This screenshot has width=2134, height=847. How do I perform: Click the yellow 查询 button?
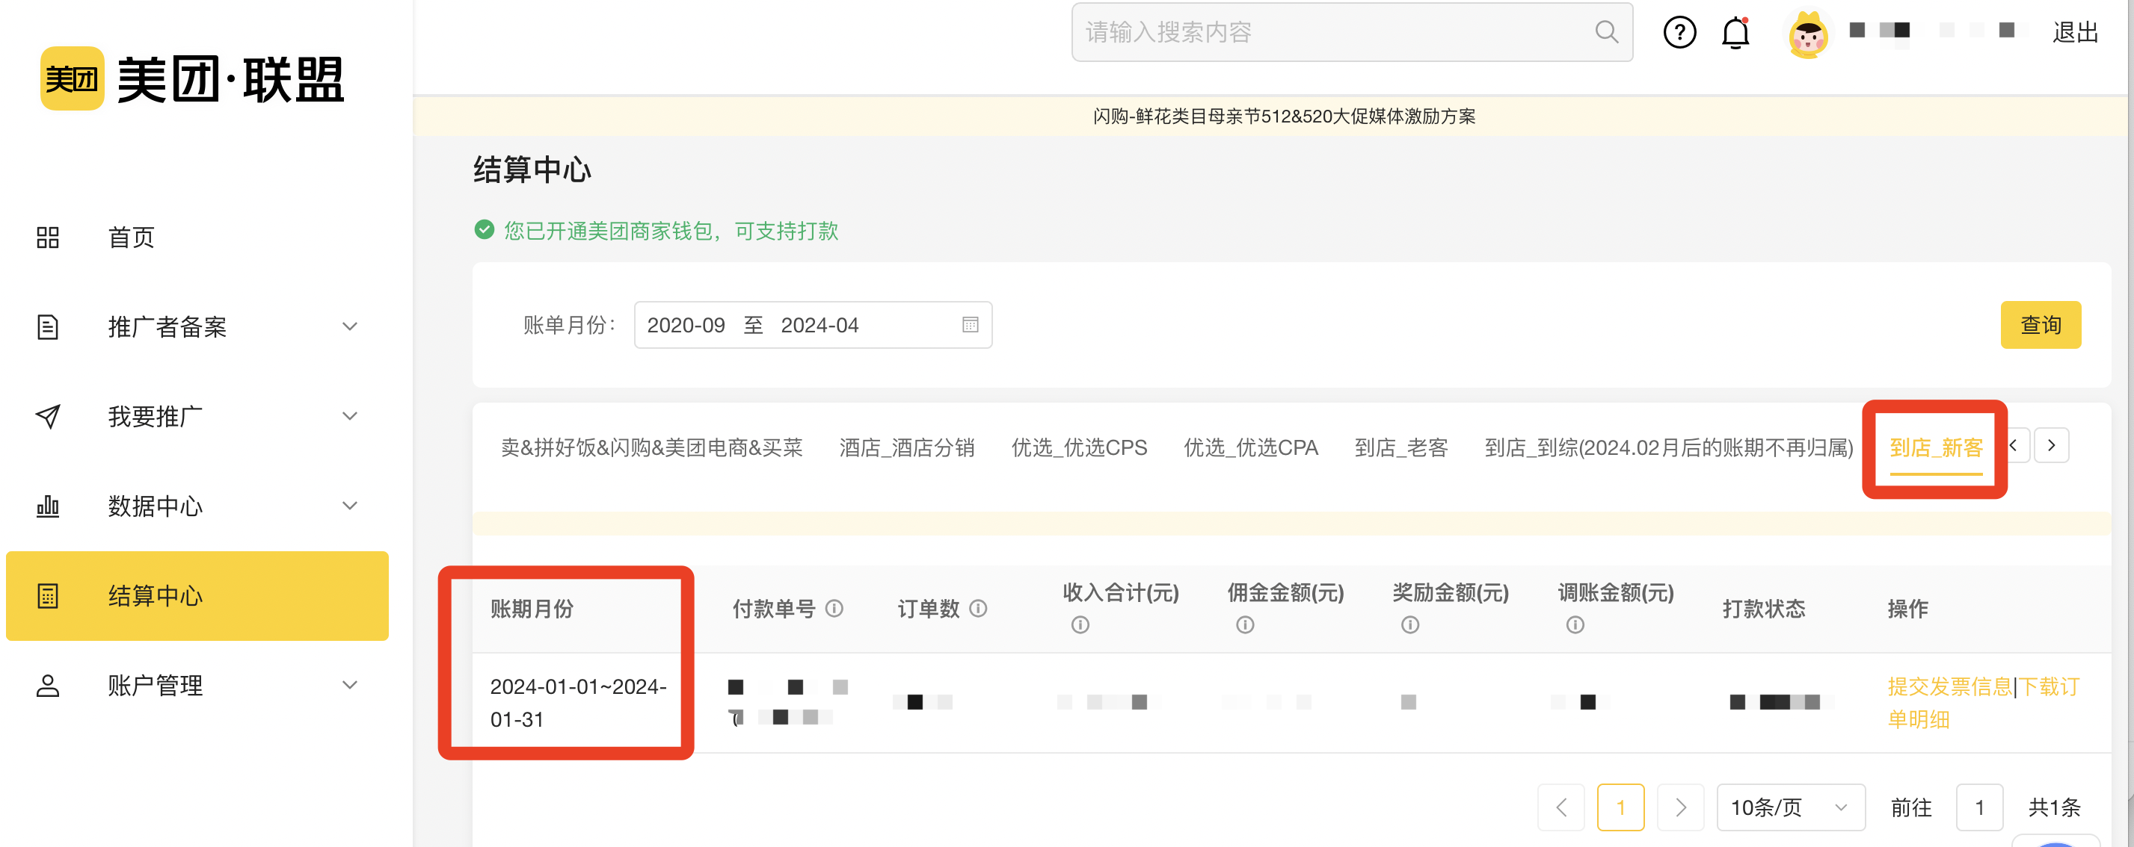2040,325
